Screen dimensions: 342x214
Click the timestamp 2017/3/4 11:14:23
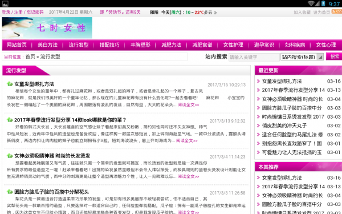227,157
